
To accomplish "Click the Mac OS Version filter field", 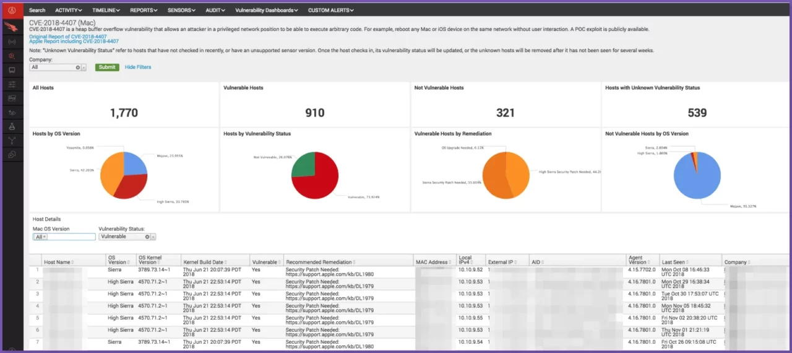I will (71, 237).
